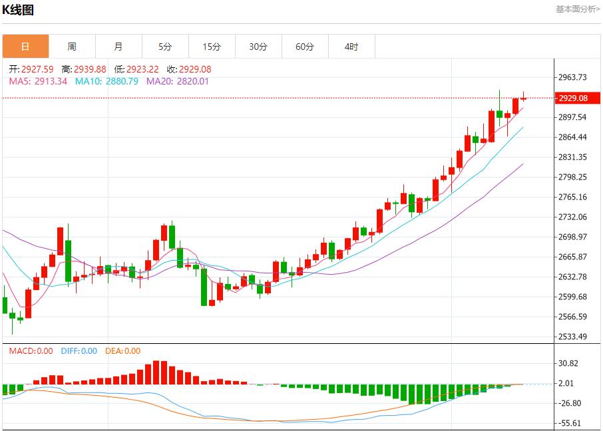603x431 pixels.
Task: Open the 4时 four-hour tab
Action: tap(351, 47)
